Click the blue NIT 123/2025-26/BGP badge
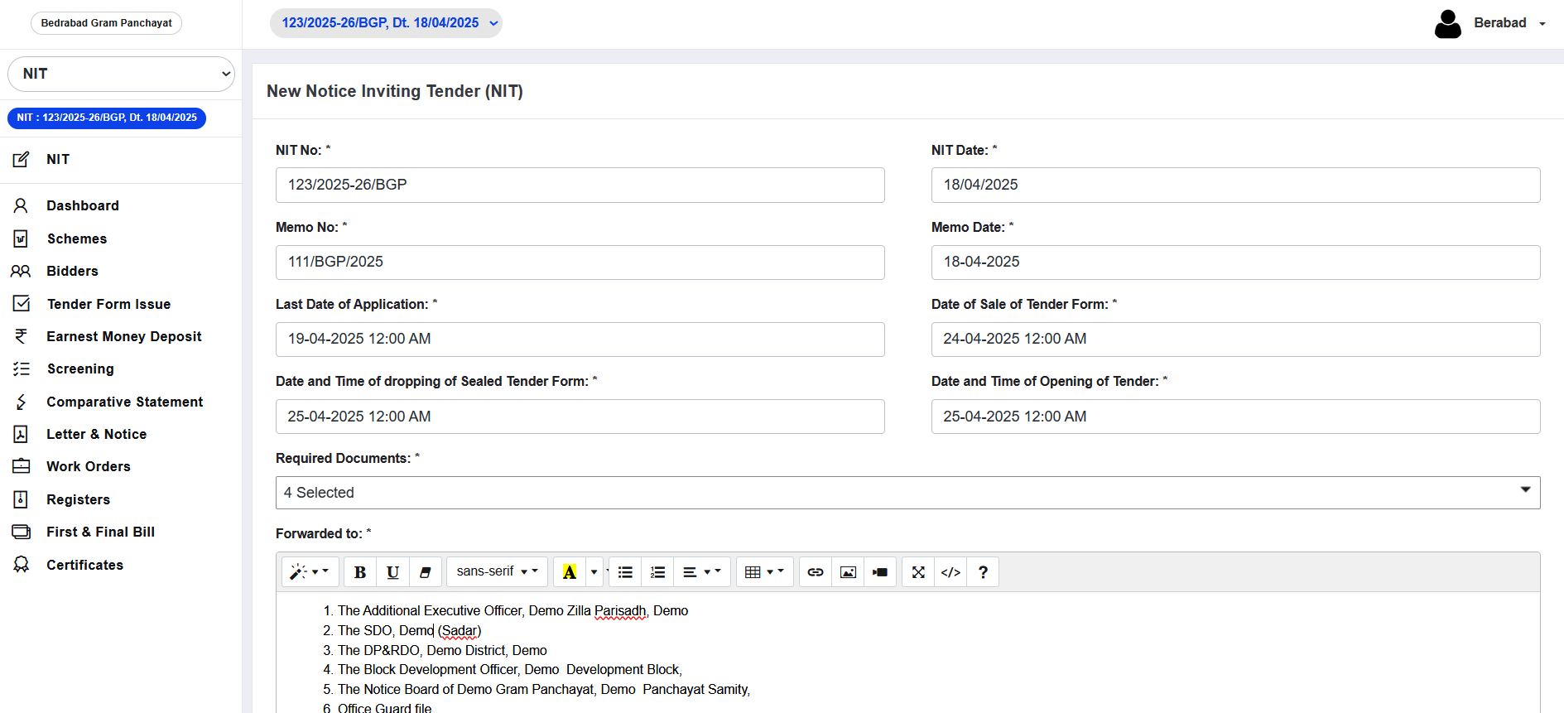 (x=107, y=118)
